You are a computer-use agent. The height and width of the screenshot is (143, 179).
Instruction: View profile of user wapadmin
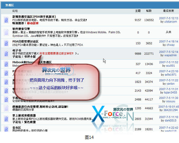point(171,55)
